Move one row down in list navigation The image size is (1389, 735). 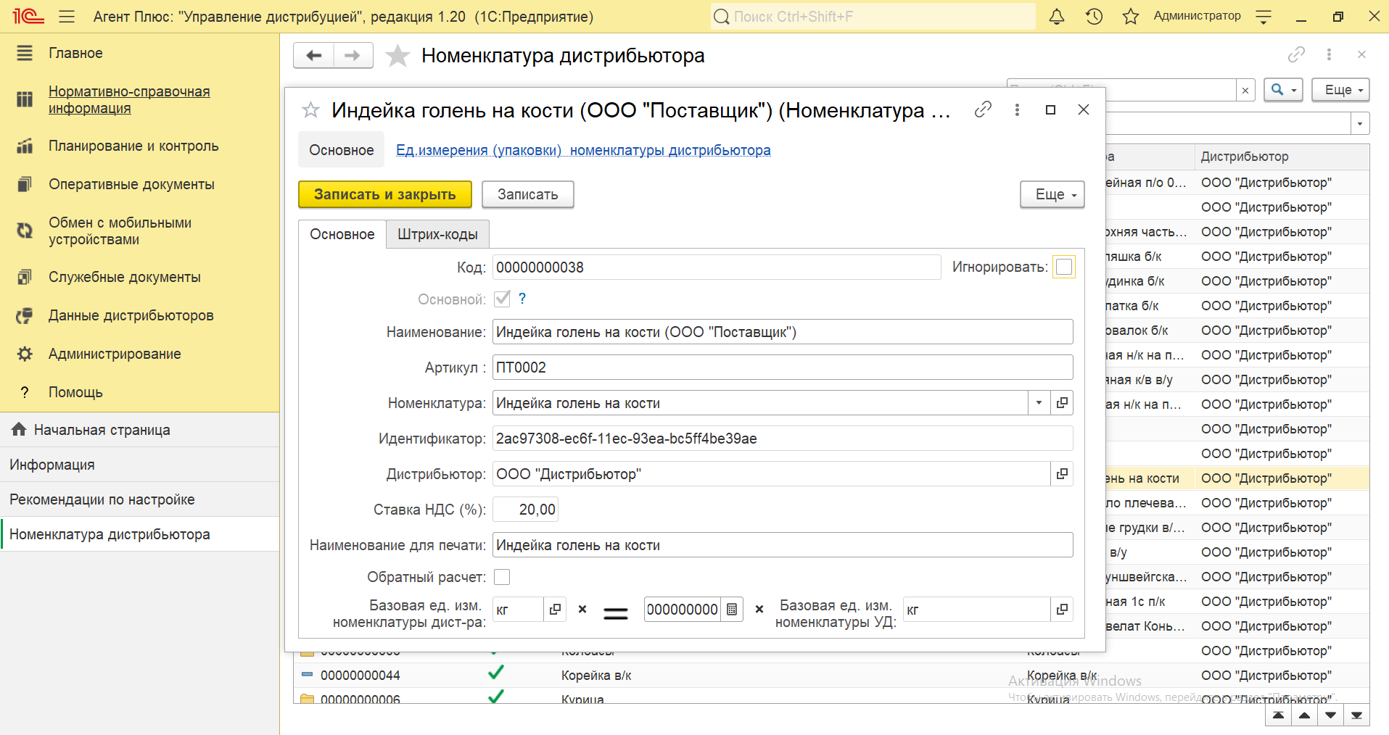click(x=1330, y=715)
